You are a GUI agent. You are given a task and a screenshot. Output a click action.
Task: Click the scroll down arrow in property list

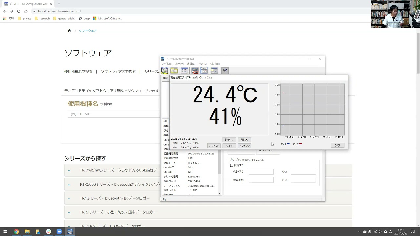pyautogui.click(x=220, y=194)
